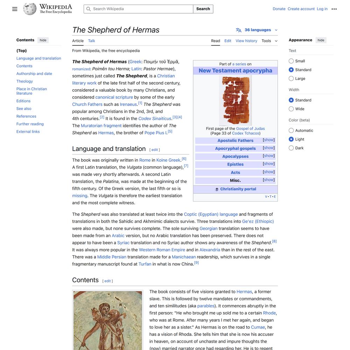Select Wide width option
Image resolution: width=350 pixels, height=350 pixels.
[291, 109]
